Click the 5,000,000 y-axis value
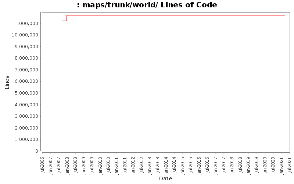The height and width of the screenshot is (184, 294). click(x=26, y=93)
